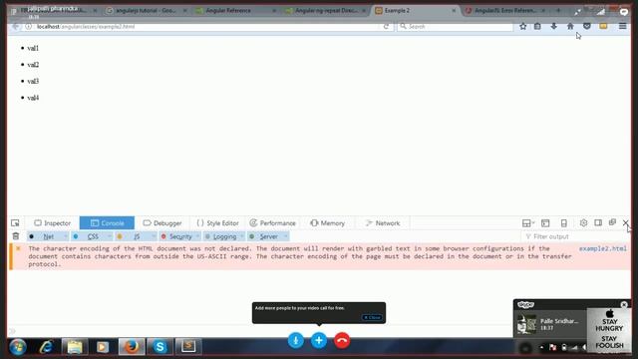Image resolution: width=638 pixels, height=359 pixels.
Task: Launch Internet Explorer from taskbar
Action: coord(47,347)
